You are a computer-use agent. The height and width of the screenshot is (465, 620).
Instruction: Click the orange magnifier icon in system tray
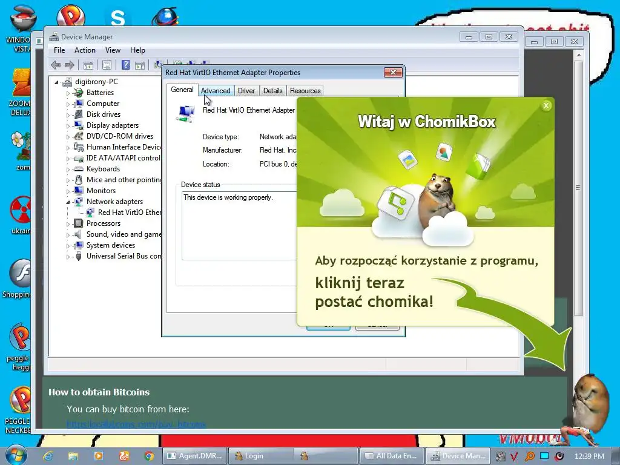529,457
